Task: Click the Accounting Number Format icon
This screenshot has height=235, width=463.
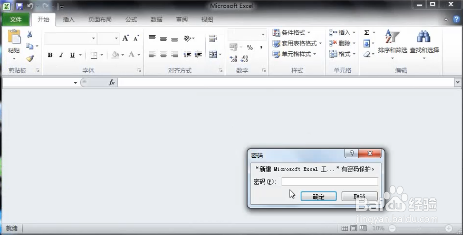Action: pyautogui.click(x=233, y=47)
